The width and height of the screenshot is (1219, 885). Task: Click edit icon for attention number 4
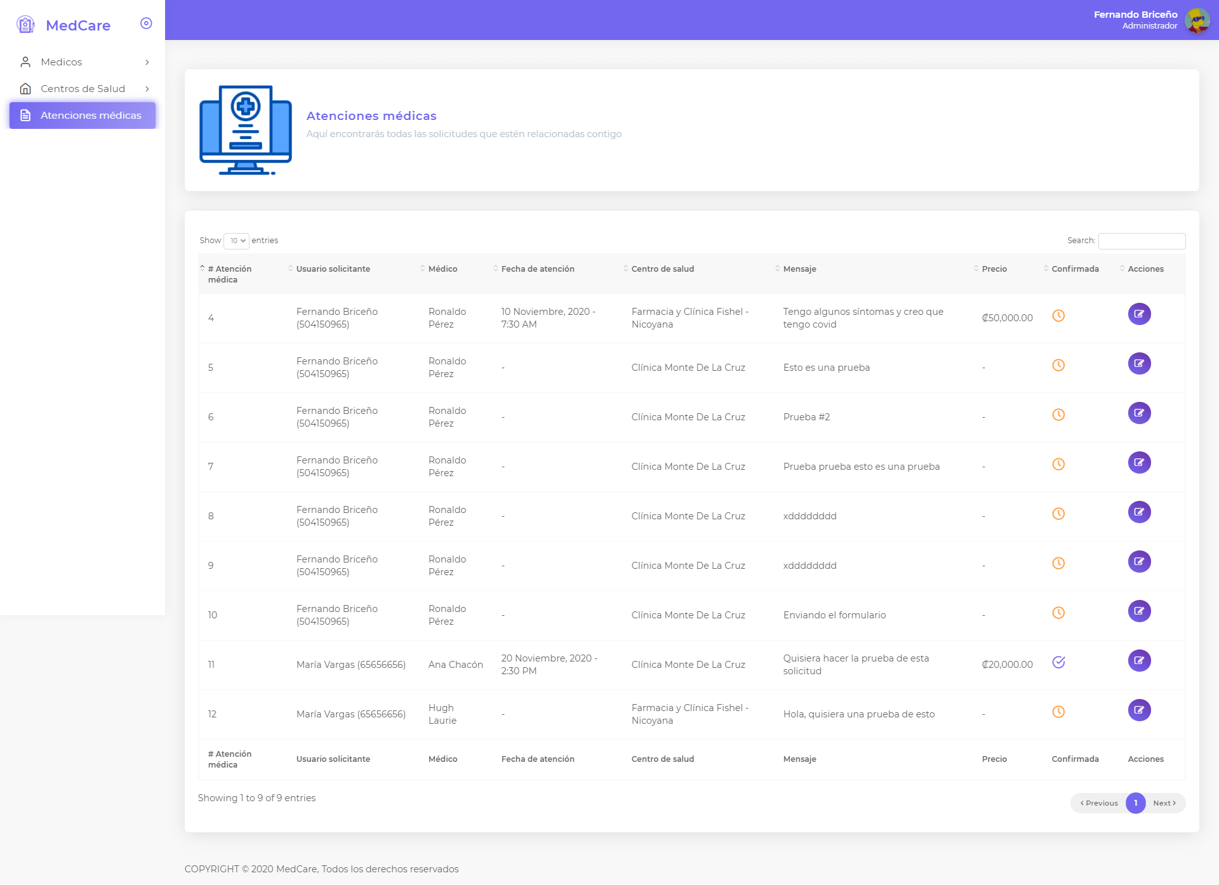point(1139,314)
